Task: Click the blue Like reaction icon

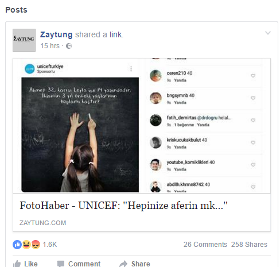Action: [x=17, y=245]
